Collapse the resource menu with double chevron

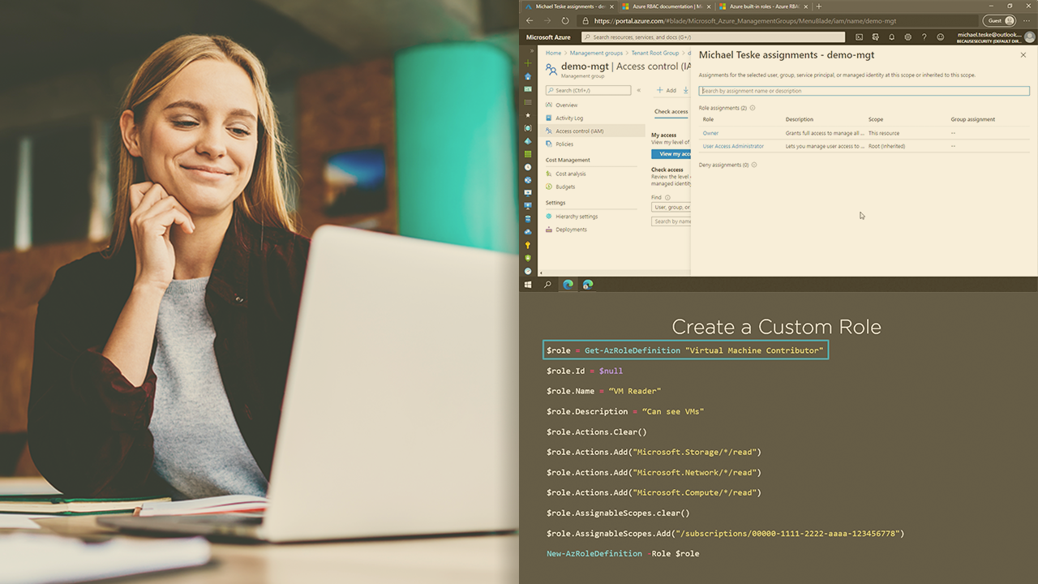click(639, 90)
